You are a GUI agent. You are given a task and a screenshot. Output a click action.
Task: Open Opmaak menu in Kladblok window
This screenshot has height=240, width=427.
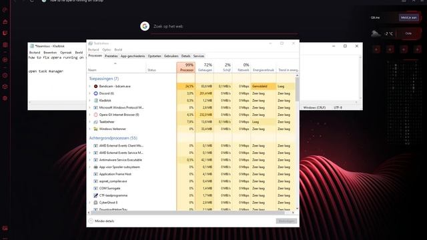pos(66,53)
